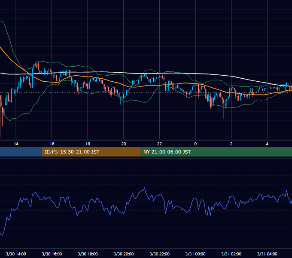Click the 20 hour label on price chart axis
This screenshot has width=292, height=258.
124,144
